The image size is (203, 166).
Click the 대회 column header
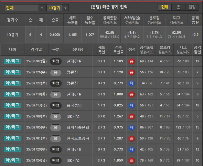(x=12, y=50)
